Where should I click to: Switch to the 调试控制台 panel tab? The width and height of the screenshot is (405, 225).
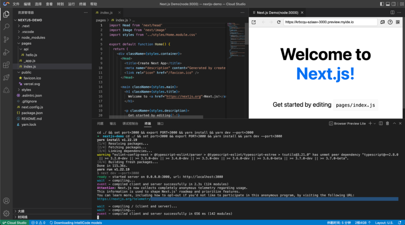(x=130, y=124)
